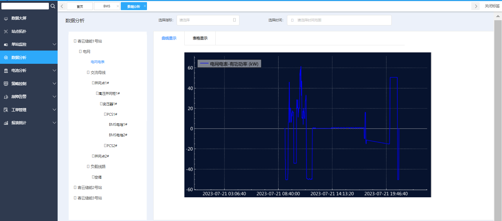
Task: Click the 数据分析 page heading text
Action: pos(75,21)
